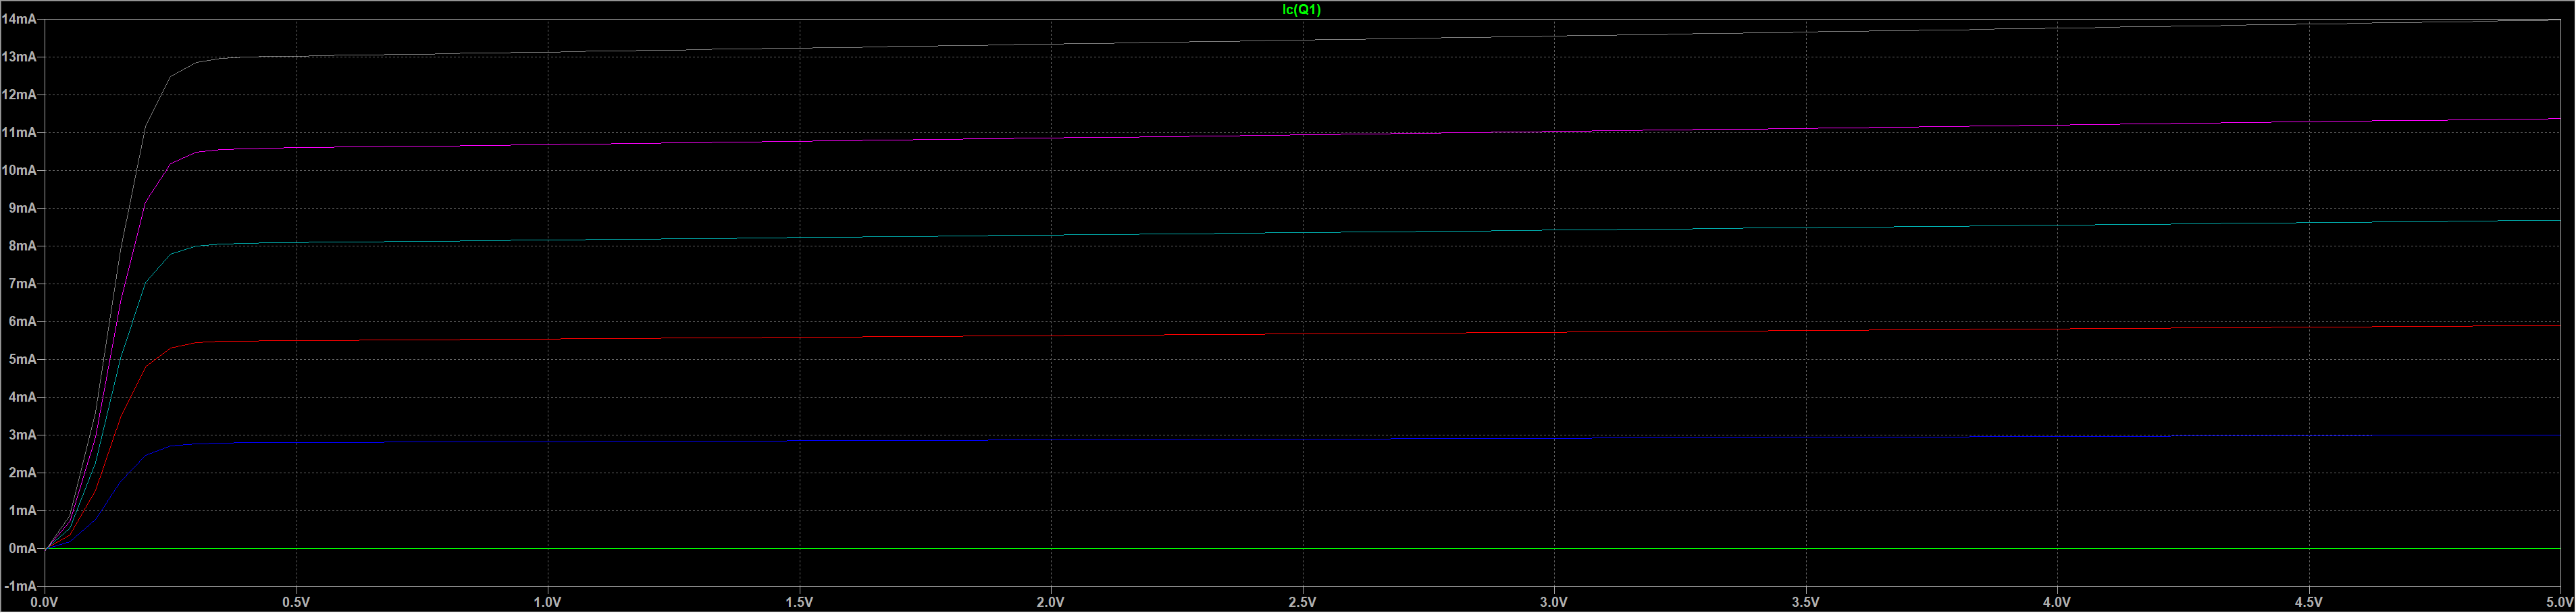Click the blue trace near 3mA
The image size is (2576, 613).
[x=1300, y=439]
